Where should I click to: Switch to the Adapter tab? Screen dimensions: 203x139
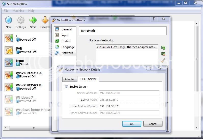coord(70,79)
